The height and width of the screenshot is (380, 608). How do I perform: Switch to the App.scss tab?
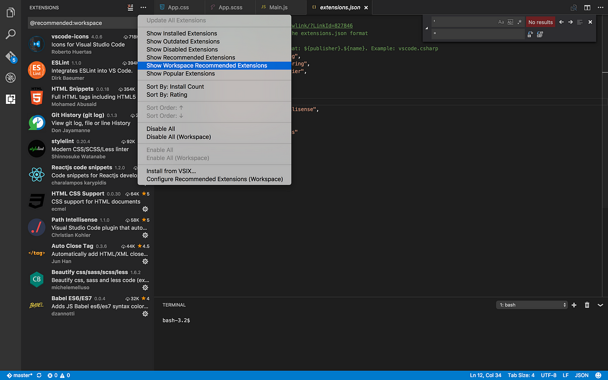[230, 8]
